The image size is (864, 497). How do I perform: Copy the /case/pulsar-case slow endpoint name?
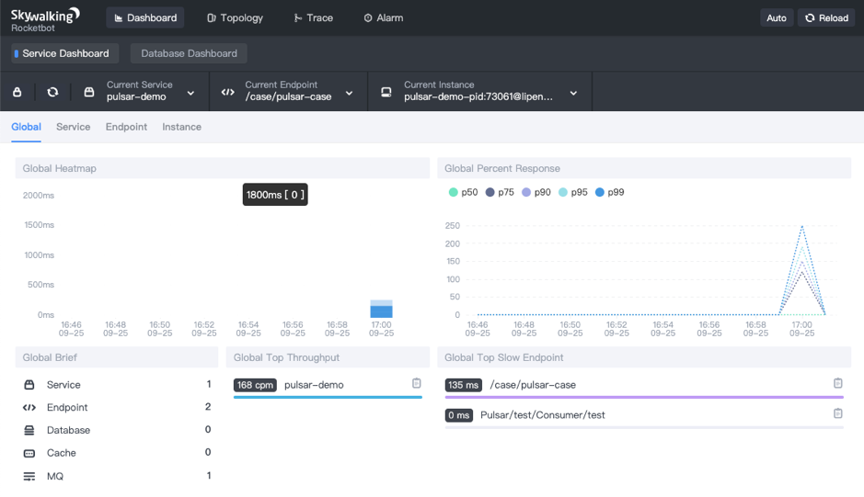point(837,383)
